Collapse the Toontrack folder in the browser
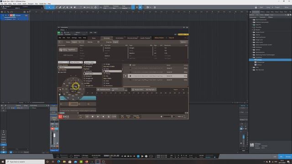Viewport: 292px width, 164px height. (252, 57)
